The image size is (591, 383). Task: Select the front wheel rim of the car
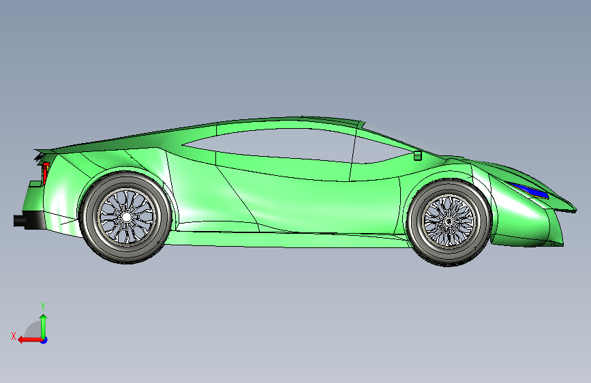pos(449,221)
